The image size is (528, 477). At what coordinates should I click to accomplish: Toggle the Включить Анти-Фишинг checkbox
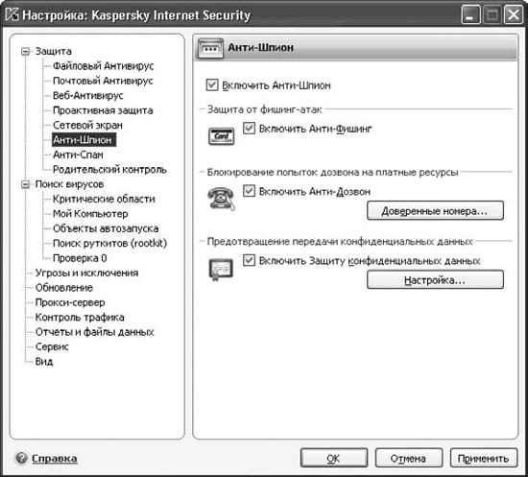(249, 129)
